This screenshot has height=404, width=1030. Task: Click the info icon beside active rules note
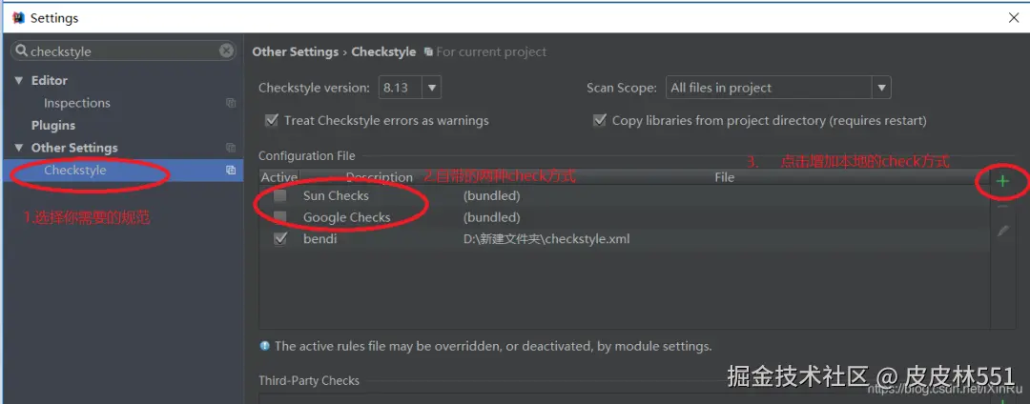coord(265,346)
